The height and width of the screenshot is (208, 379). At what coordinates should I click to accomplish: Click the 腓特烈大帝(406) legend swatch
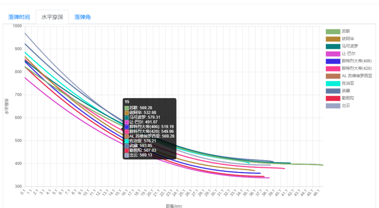tap(333, 61)
